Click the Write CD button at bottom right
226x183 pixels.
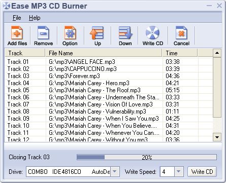[x=202, y=172]
